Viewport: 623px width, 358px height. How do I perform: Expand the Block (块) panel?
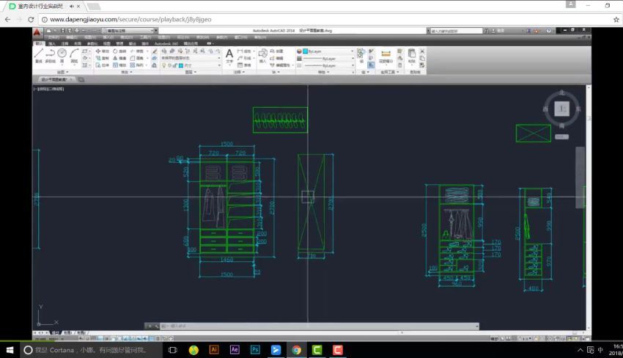(x=276, y=72)
